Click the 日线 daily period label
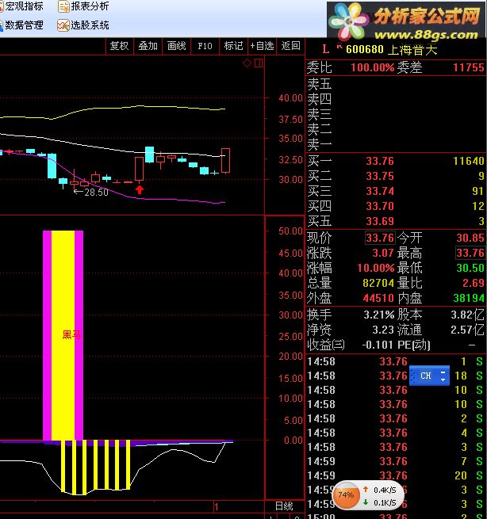 (284, 506)
